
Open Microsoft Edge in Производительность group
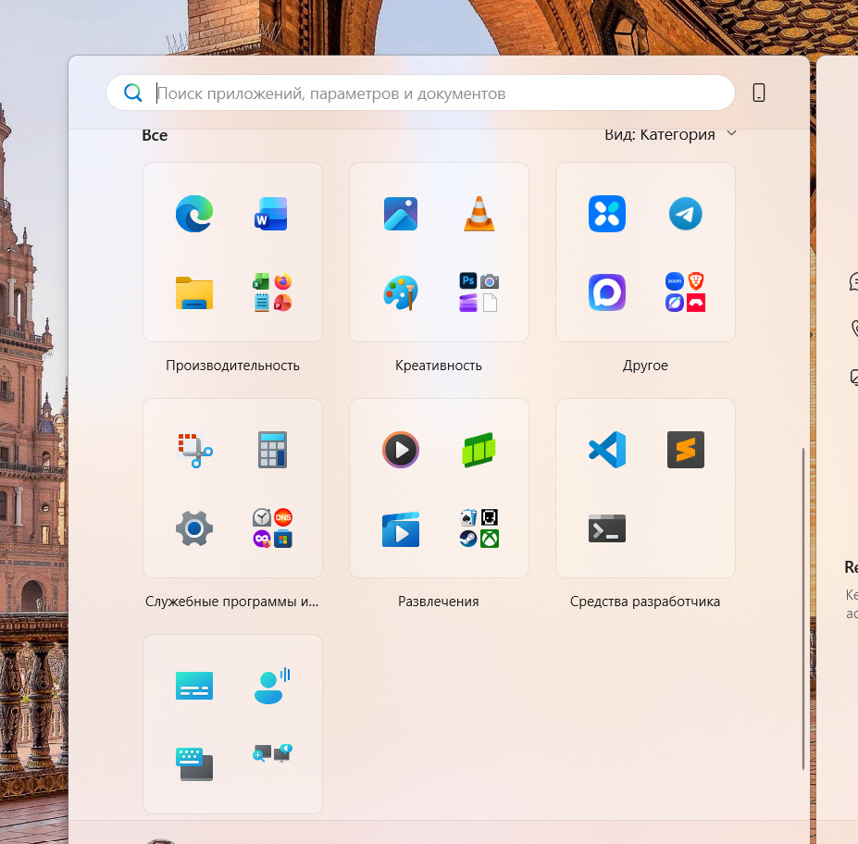(194, 214)
